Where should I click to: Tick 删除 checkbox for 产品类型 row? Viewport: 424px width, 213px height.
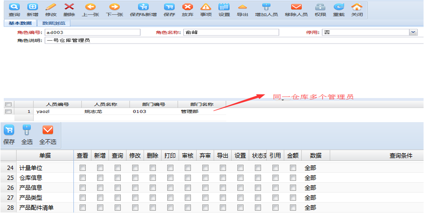pos(153,197)
